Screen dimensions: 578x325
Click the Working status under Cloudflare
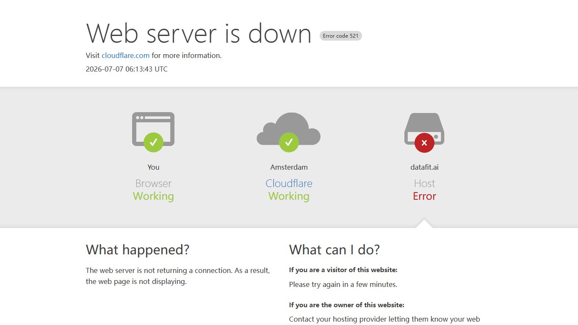(289, 196)
